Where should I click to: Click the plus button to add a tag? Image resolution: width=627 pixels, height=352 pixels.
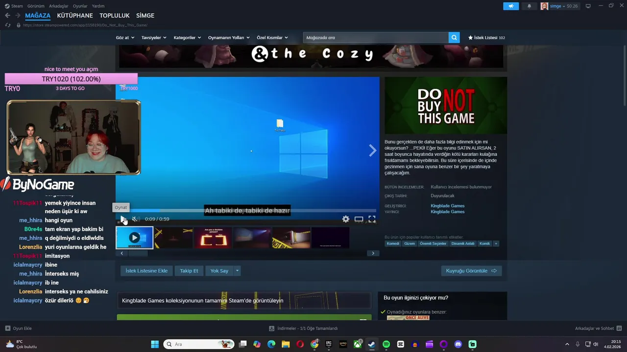(496, 243)
